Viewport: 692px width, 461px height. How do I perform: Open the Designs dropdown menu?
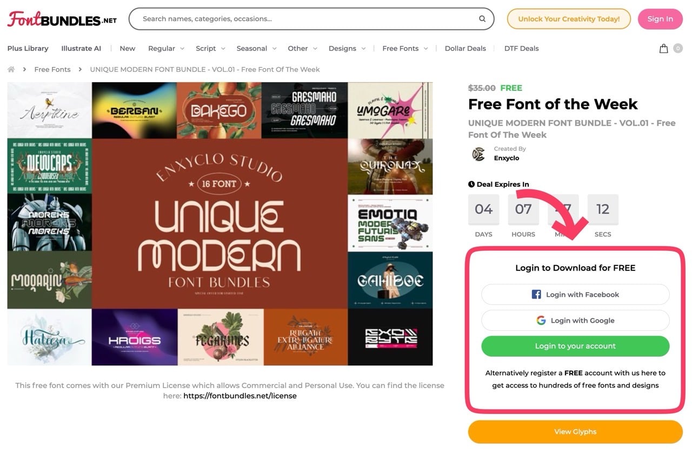[347, 49]
